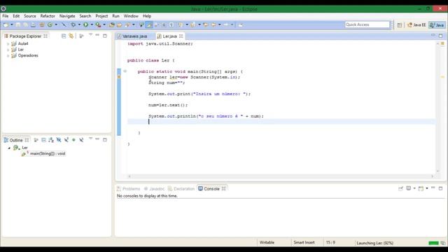This screenshot has width=448, height=252.
Task: Open the Source menu
Action: [30, 16]
